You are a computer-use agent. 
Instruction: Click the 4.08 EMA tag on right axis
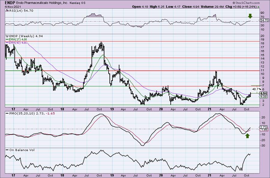point(264,97)
